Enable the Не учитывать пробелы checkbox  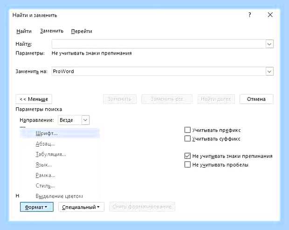[187, 165]
